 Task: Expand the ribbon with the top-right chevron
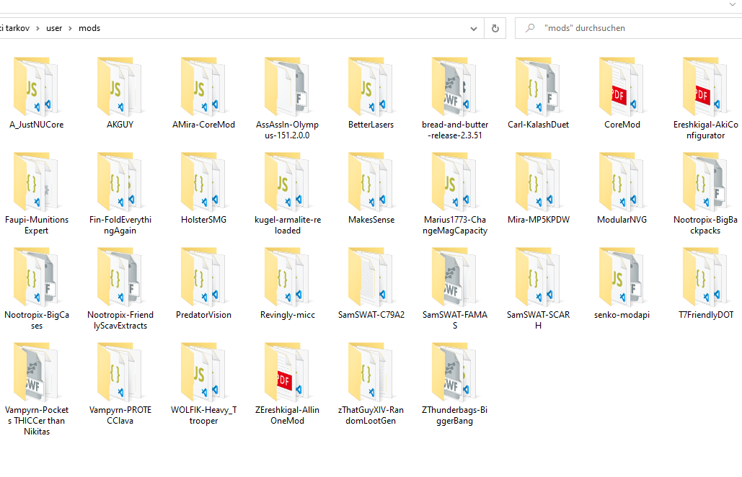[x=733, y=4]
